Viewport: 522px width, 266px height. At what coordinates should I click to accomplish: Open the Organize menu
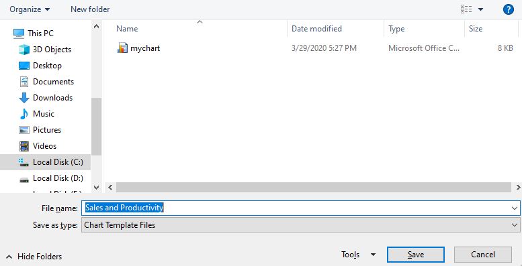tap(30, 9)
